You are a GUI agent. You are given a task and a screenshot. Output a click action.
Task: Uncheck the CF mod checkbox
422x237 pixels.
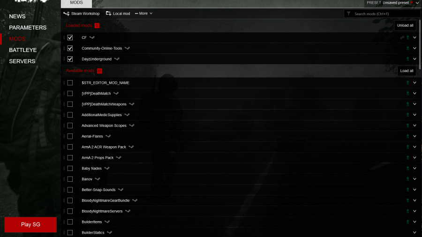pyautogui.click(x=70, y=37)
